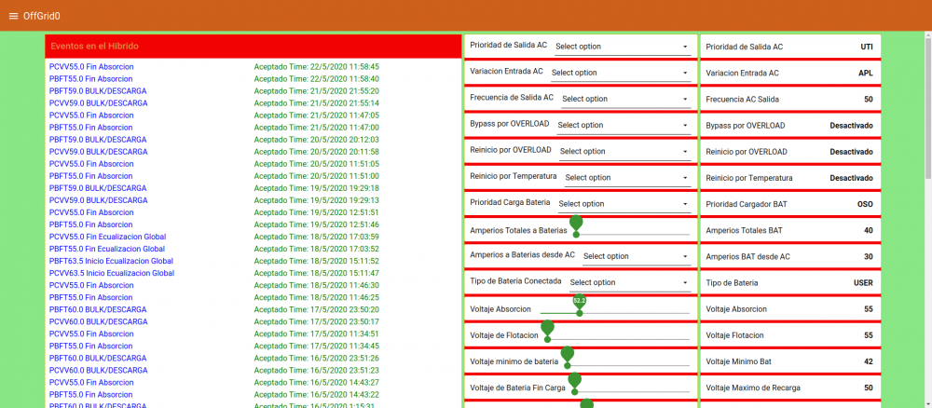
Task: Open the Reinicio por Temperatura dropdown
Action: click(627, 177)
